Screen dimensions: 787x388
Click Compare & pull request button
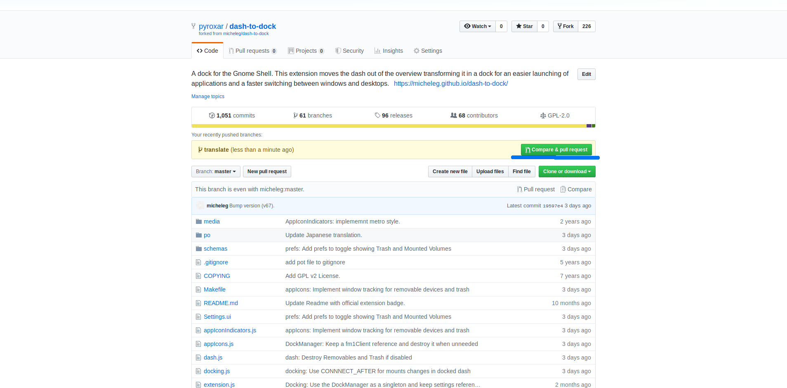coord(556,150)
